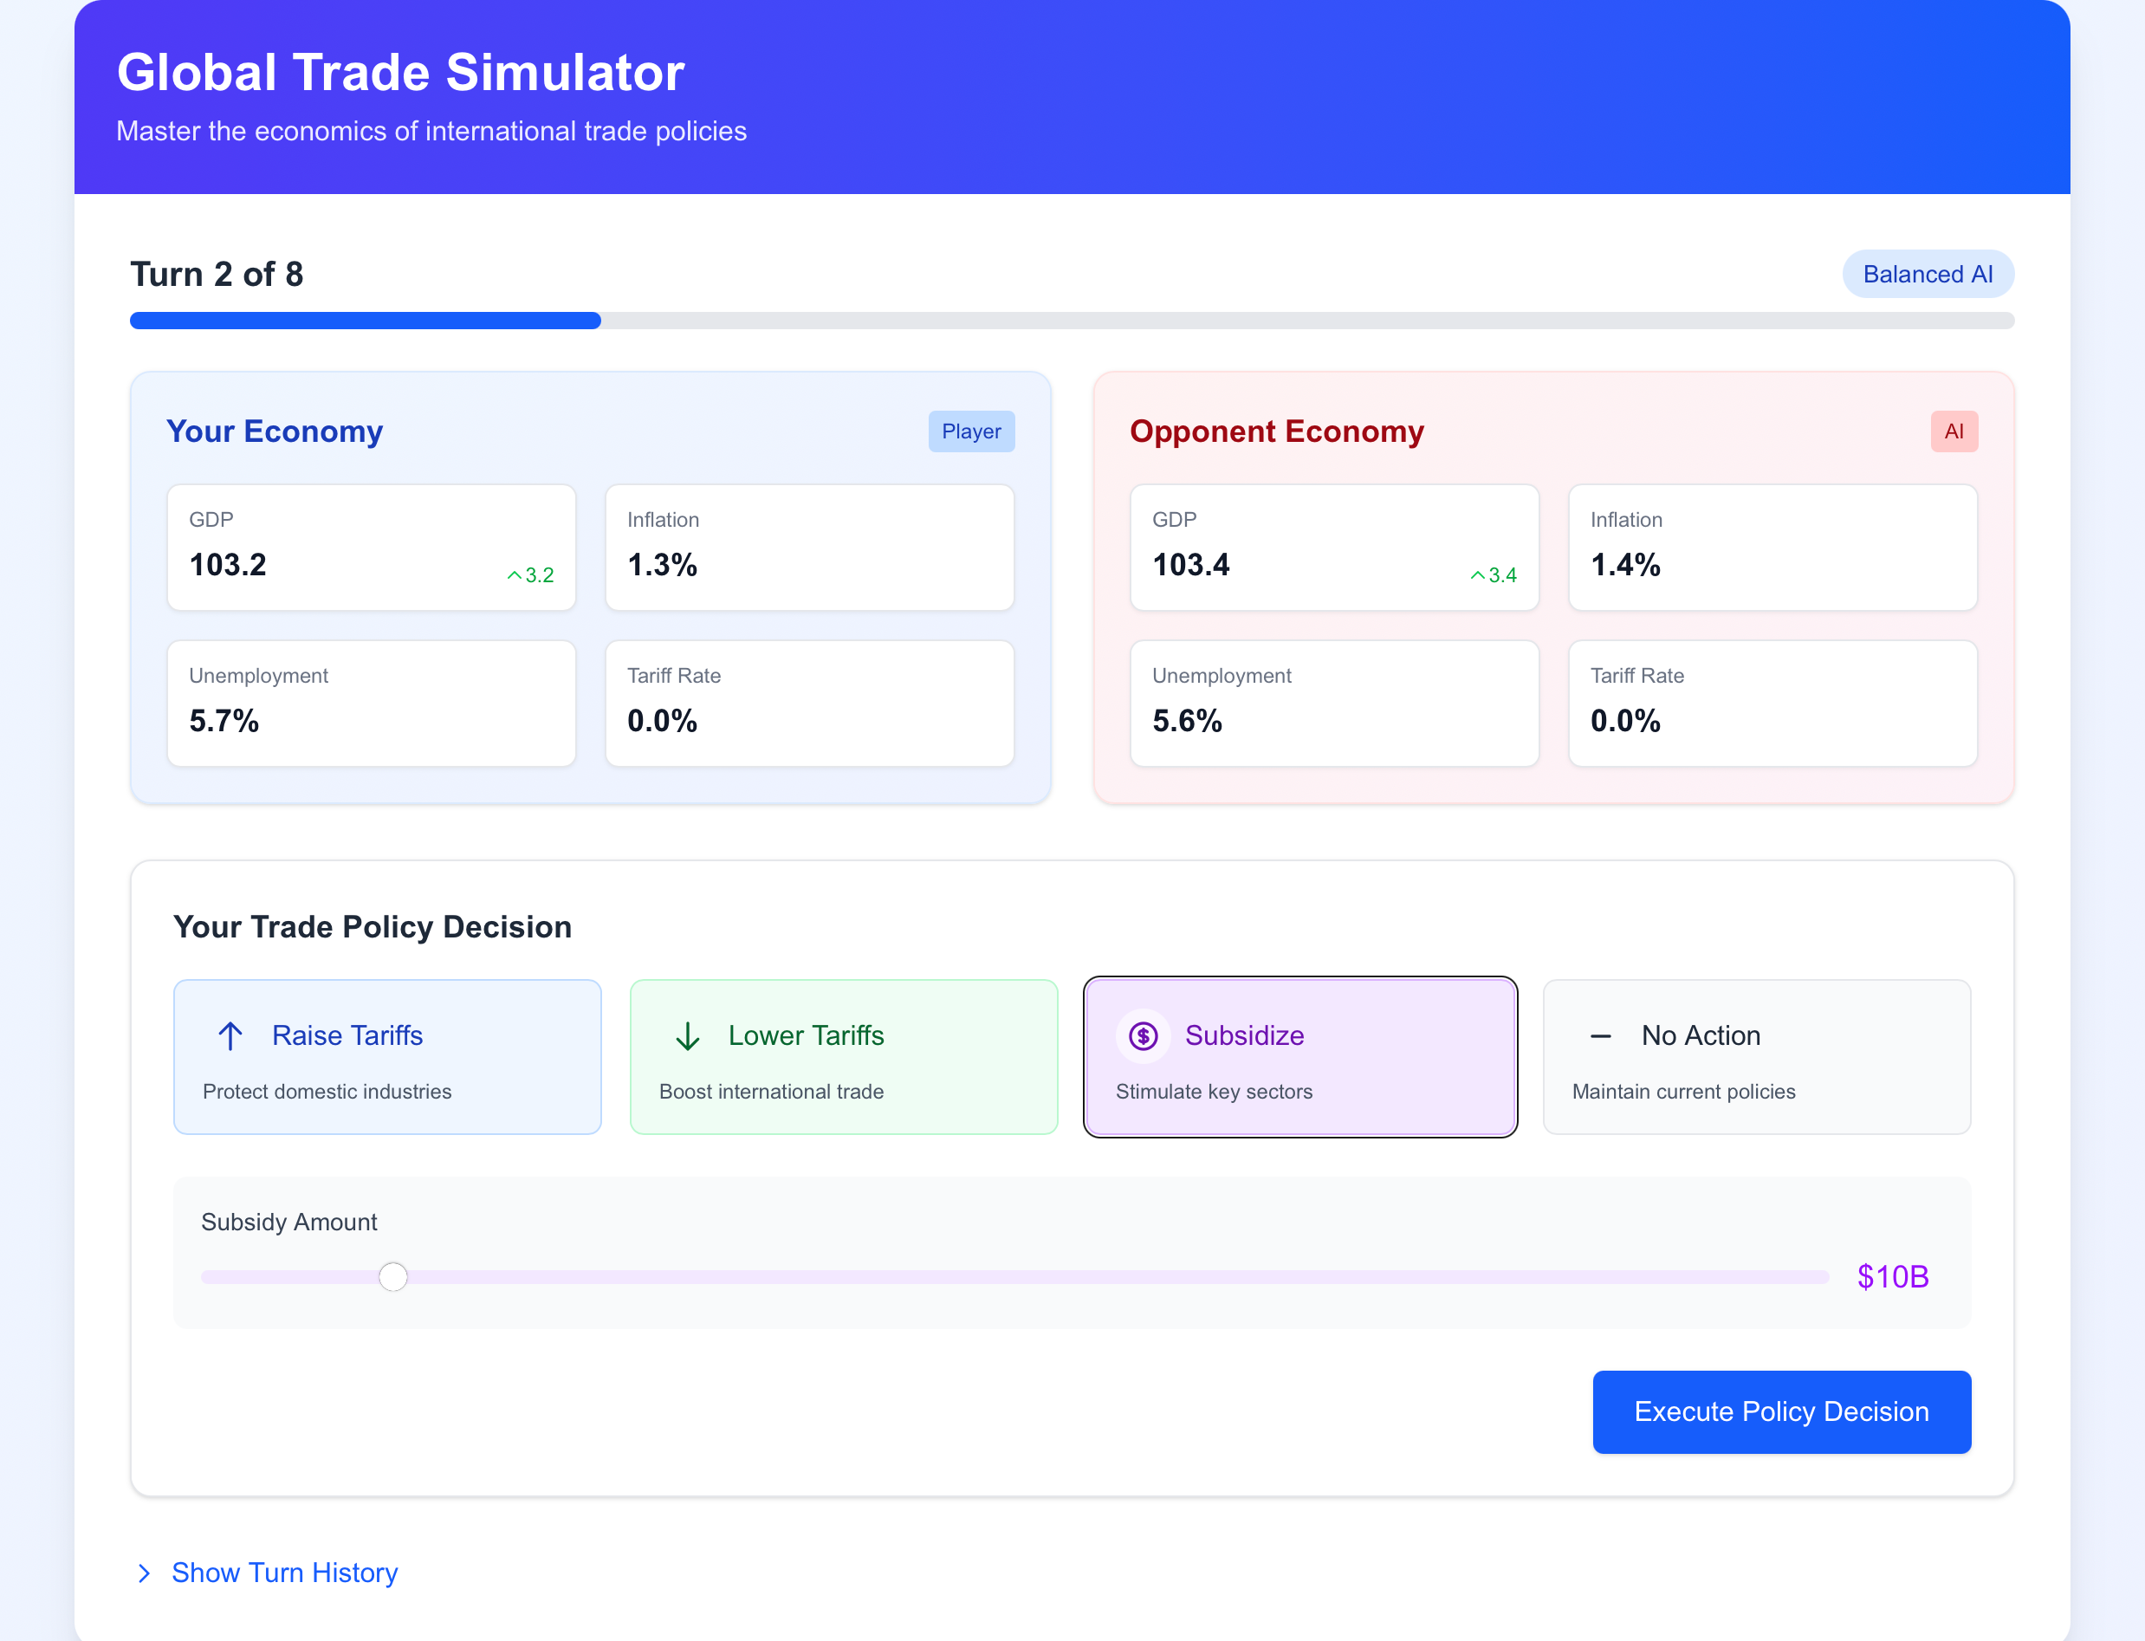Screen dimensions: 2145x1641
Task: Click the dollar-sign Subsidize icon
Action: pyautogui.click(x=1143, y=1035)
